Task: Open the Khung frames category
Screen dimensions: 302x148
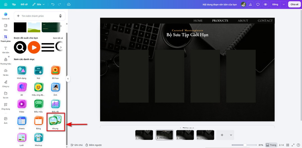Action: click(55, 122)
